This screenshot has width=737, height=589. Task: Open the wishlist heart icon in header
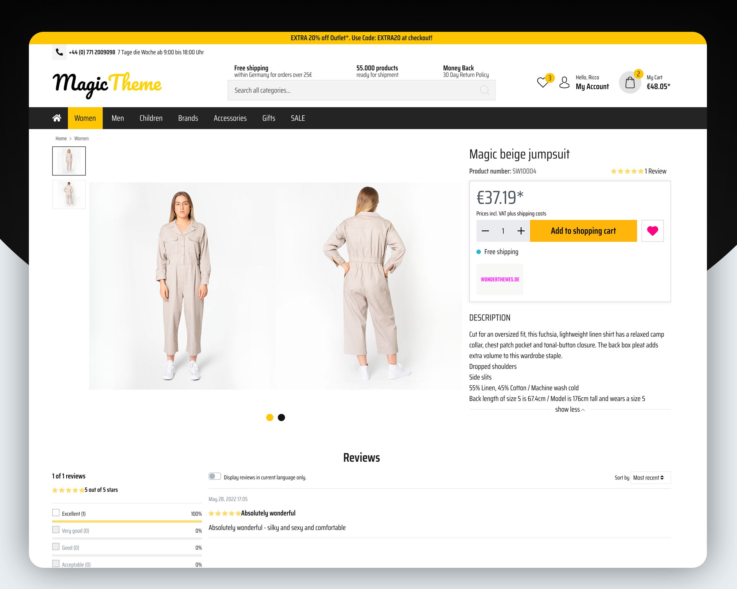(542, 82)
